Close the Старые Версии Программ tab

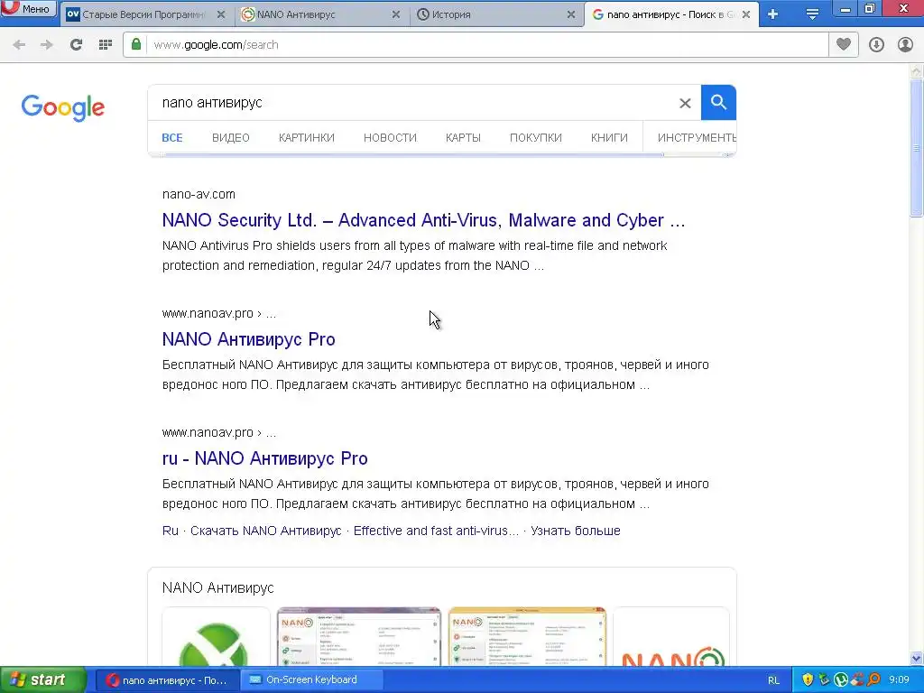coord(221,14)
